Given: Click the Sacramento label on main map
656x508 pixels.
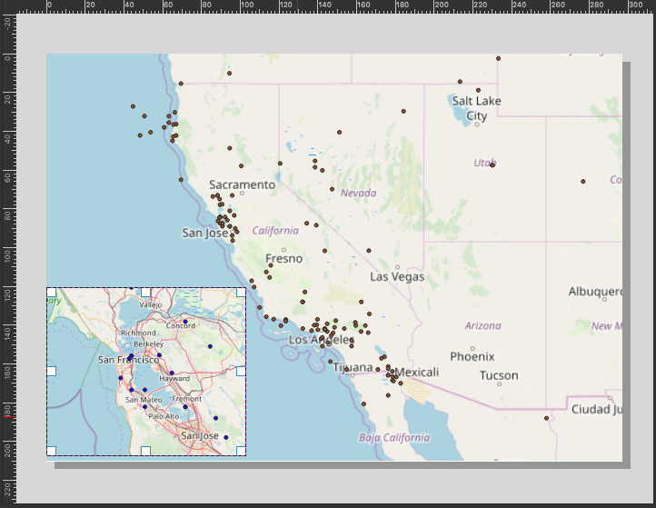Looking at the screenshot, I should (242, 184).
